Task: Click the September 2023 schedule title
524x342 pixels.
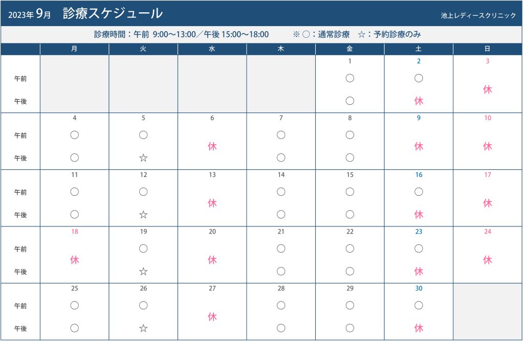Action: coord(85,13)
